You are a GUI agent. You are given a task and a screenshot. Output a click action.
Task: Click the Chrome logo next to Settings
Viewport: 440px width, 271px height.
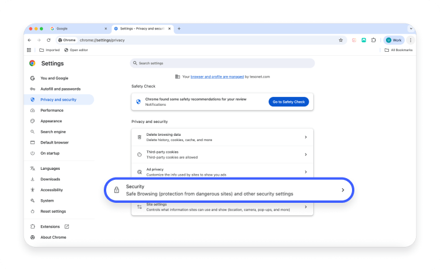coord(32,63)
